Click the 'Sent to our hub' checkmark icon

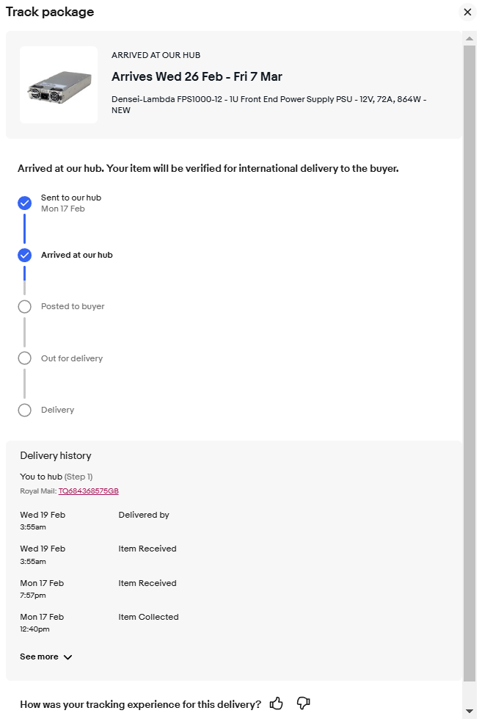point(25,203)
